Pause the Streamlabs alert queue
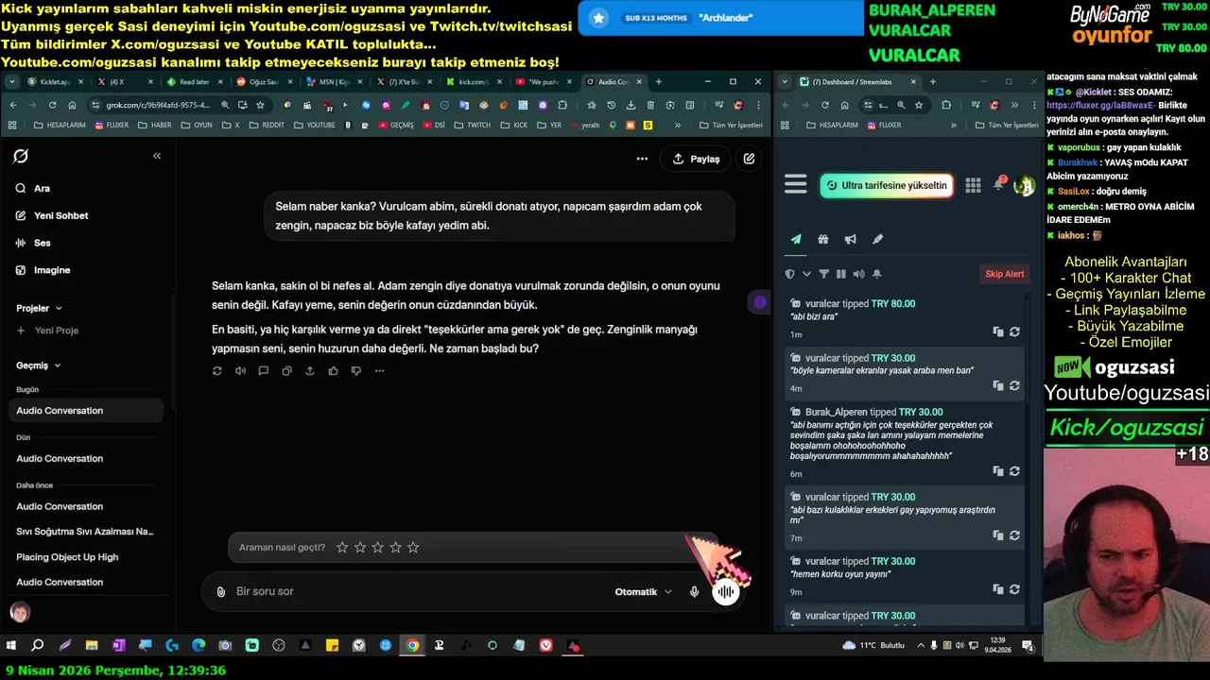 (x=840, y=274)
